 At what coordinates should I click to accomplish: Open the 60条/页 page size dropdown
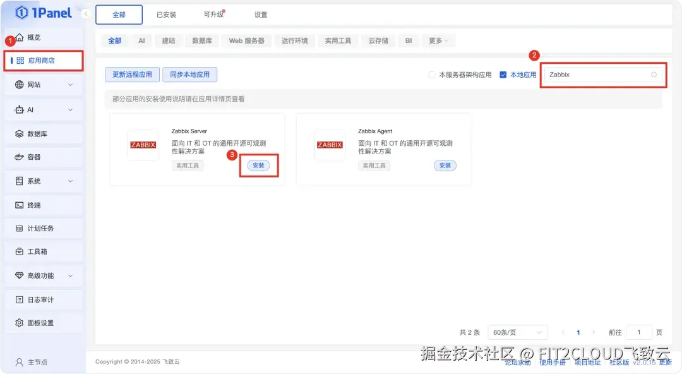pyautogui.click(x=518, y=332)
